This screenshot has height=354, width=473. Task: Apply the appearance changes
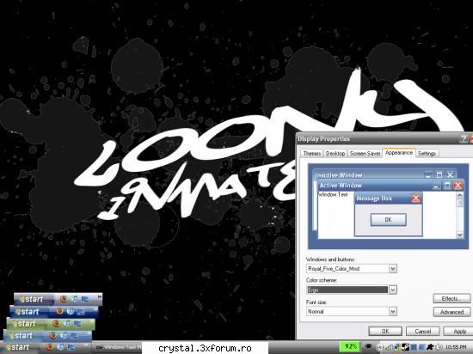(458, 331)
